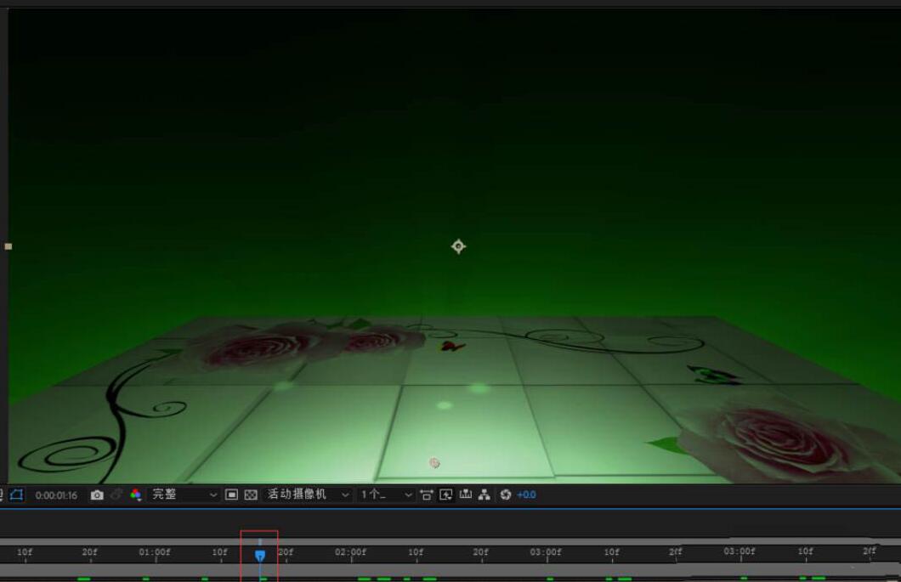Open the RGB channel display icon

(x=136, y=494)
